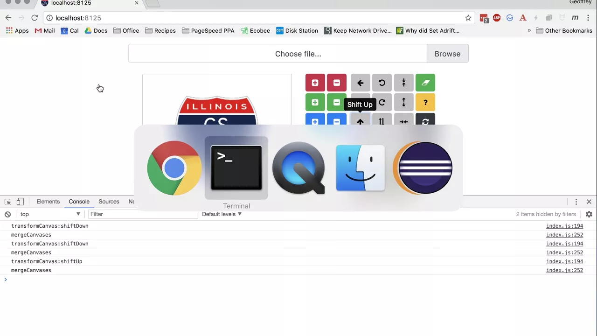
Task: Open index.js:194 link on shiftUp row
Action: point(564,261)
